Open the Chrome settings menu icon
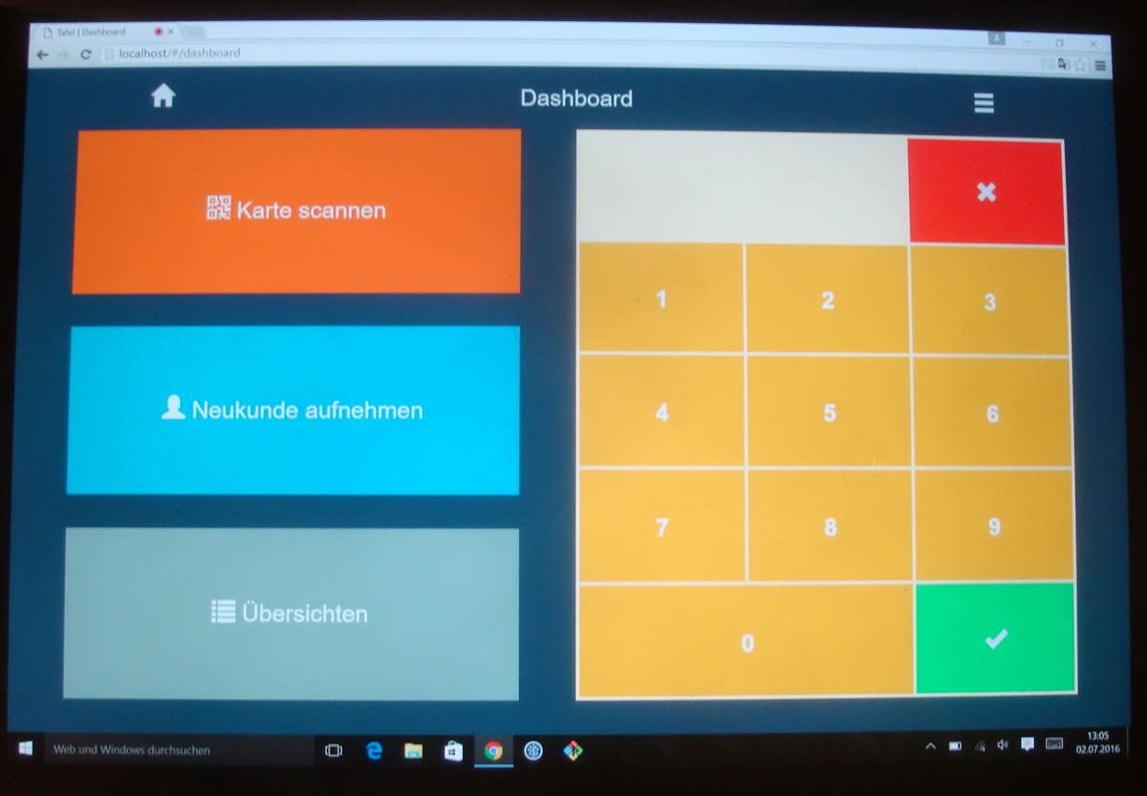1147x796 pixels. pyautogui.click(x=1100, y=65)
